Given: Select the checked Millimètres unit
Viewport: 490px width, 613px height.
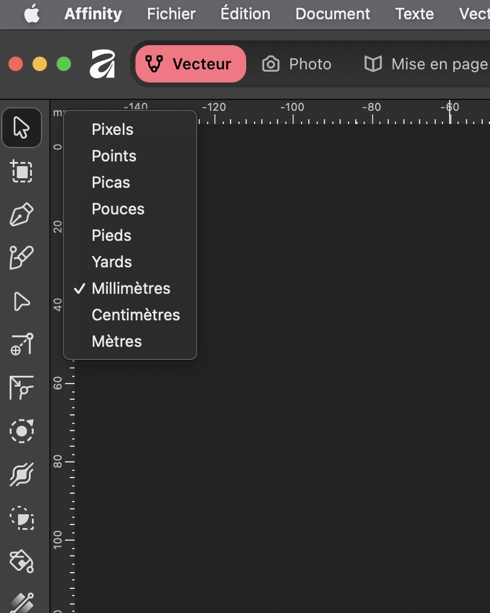Looking at the screenshot, I should pos(130,288).
